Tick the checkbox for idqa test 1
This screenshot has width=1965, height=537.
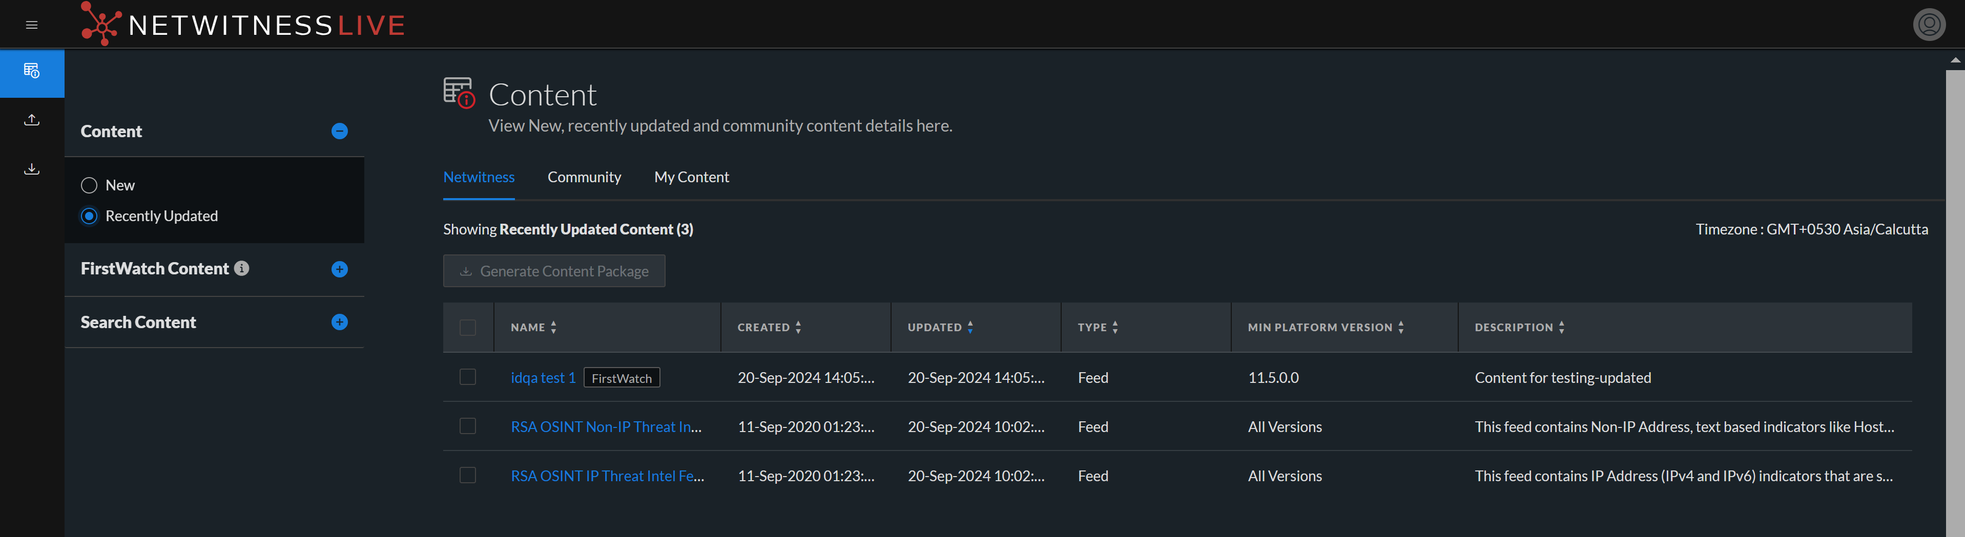click(468, 378)
